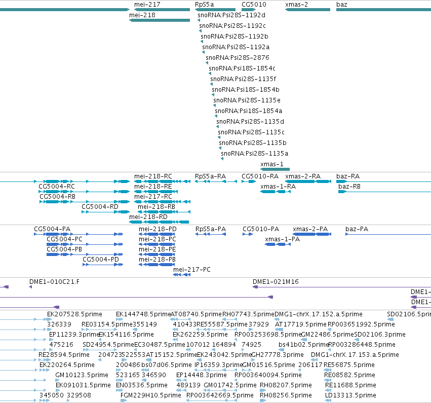
Task: Click the xmas-2 gene label
Action: (x=297, y=5)
